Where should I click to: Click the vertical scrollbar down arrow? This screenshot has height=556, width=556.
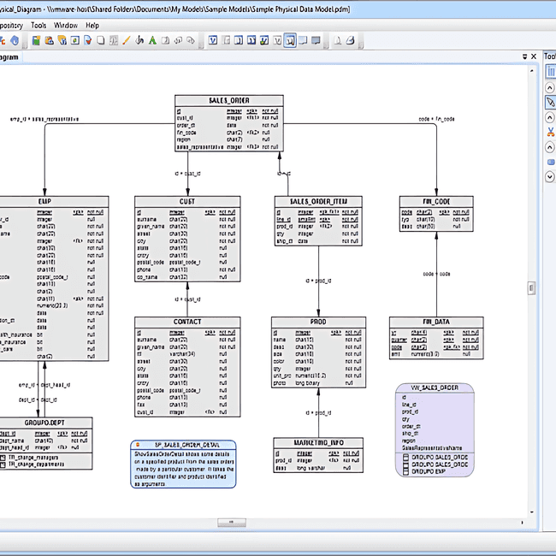point(531,512)
